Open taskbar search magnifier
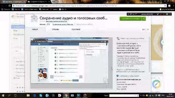Viewport: 175px width, 98px height. tap(9, 96)
